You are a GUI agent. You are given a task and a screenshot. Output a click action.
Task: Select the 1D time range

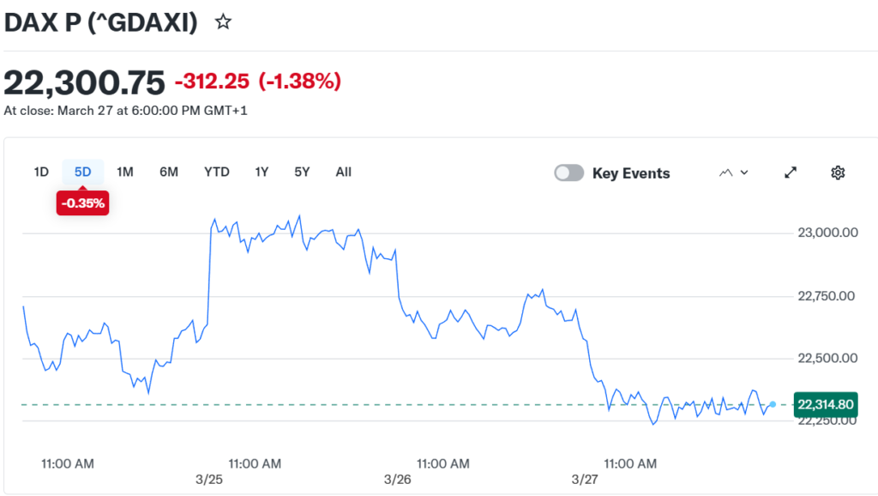pyautogui.click(x=41, y=172)
